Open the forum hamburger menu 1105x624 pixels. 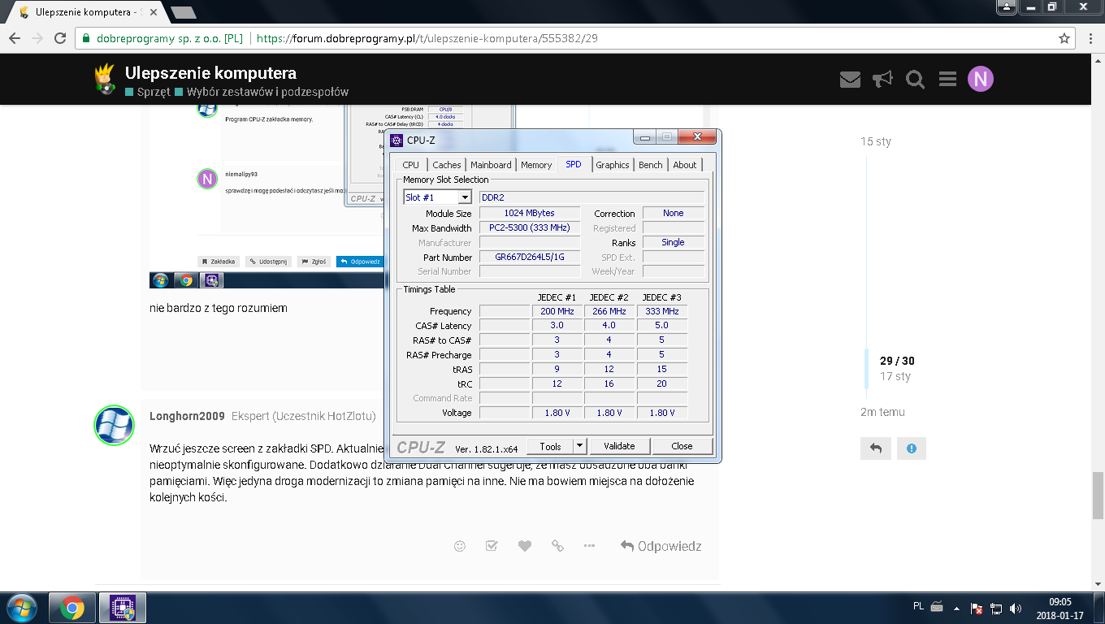[x=947, y=79]
